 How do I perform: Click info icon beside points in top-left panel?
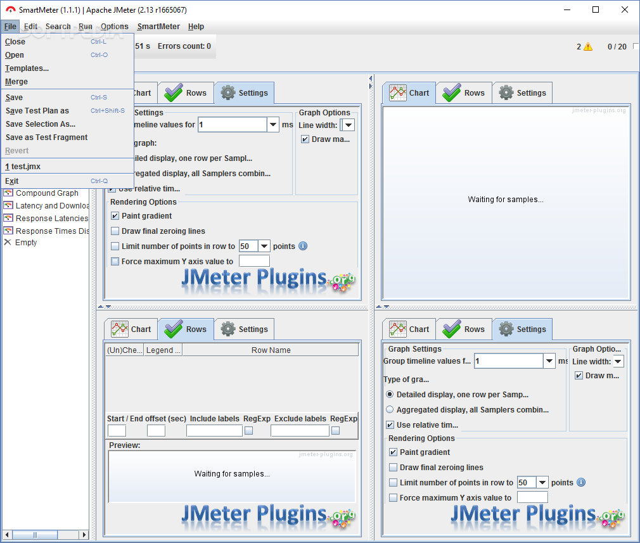tap(303, 246)
